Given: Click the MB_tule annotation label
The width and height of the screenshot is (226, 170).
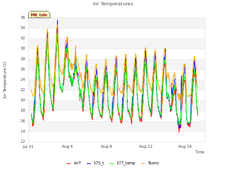Looking at the screenshot, I should (x=39, y=15).
